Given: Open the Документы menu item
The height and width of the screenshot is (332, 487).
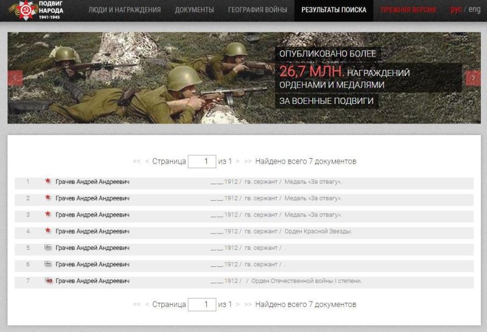Looking at the screenshot, I should tap(194, 10).
